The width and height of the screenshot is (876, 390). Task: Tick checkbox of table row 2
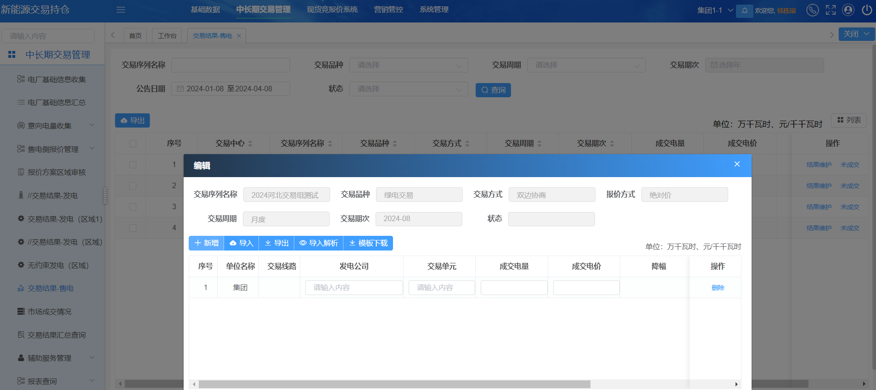coord(133,186)
